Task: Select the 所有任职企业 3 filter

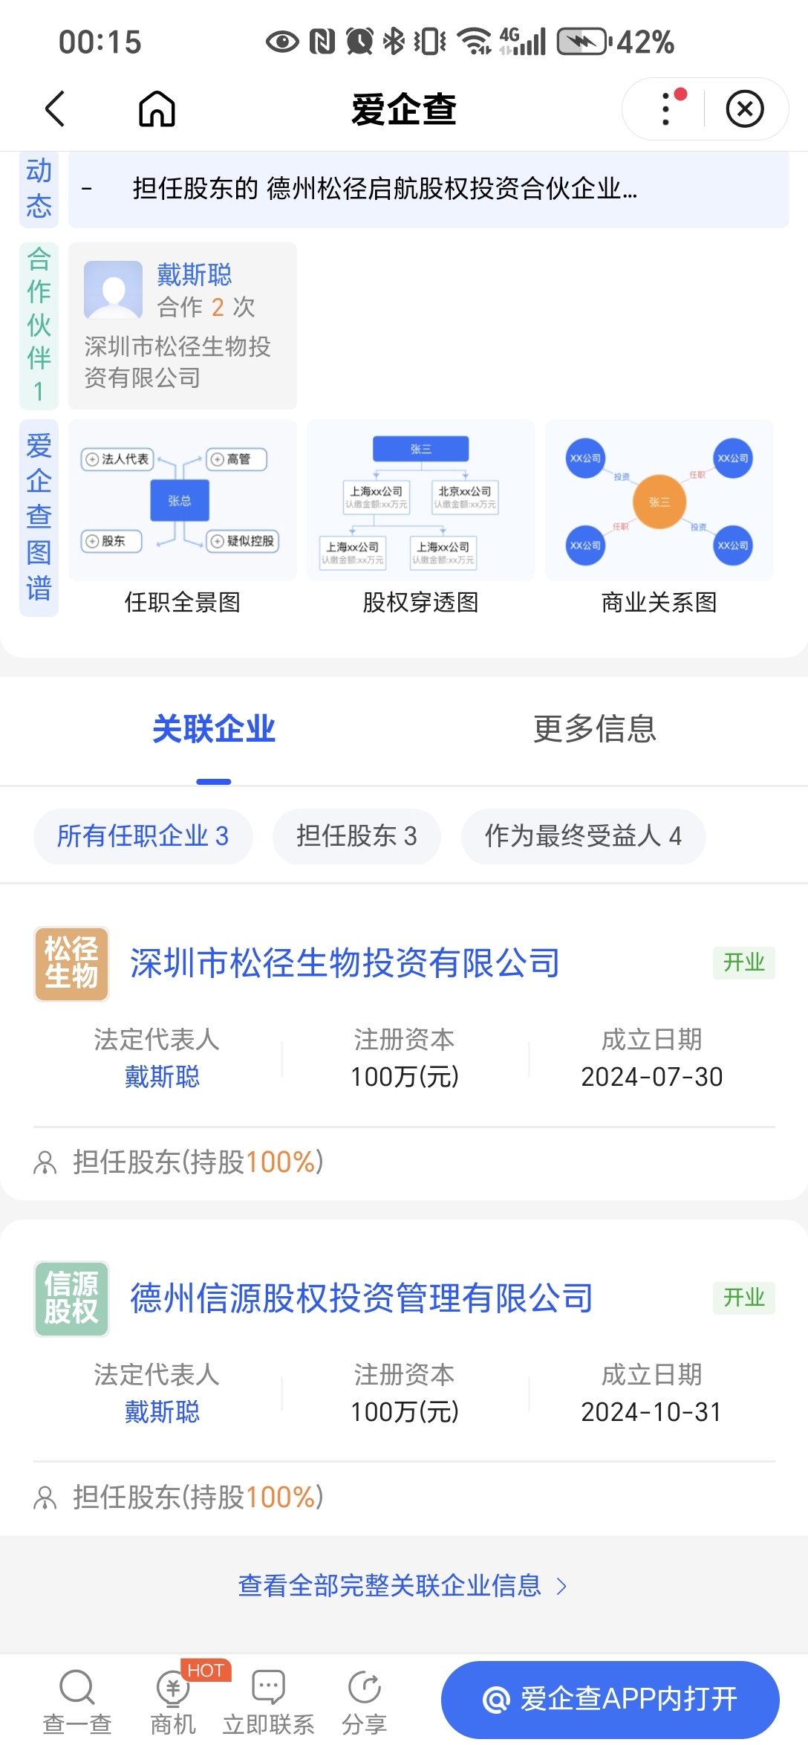Action: (143, 836)
